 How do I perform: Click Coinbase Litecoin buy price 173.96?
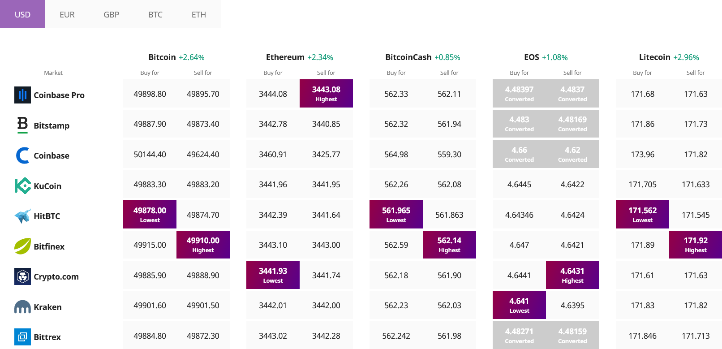[x=642, y=154]
